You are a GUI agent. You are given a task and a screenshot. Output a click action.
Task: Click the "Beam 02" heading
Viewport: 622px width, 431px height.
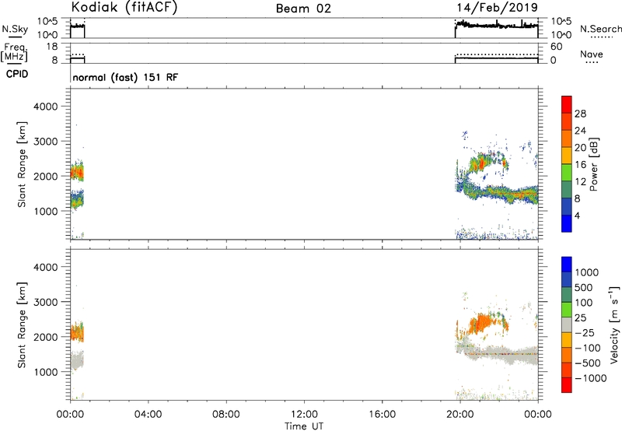tap(303, 9)
